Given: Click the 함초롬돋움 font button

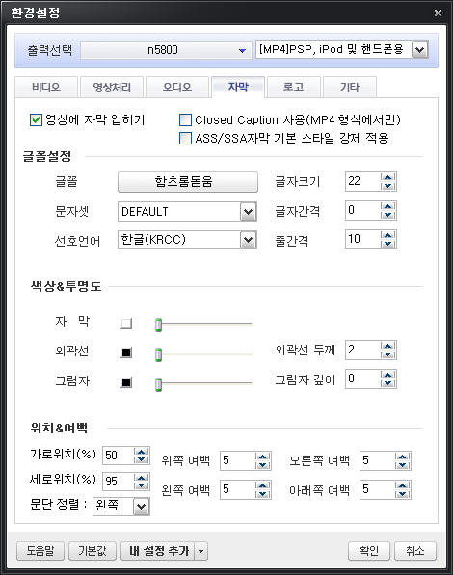Looking at the screenshot, I should 188,181.
